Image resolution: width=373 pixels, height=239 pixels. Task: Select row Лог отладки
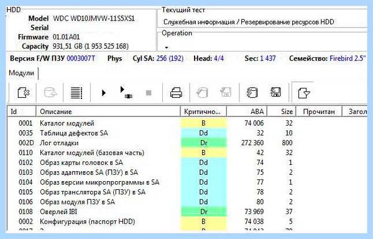[x=187, y=143]
